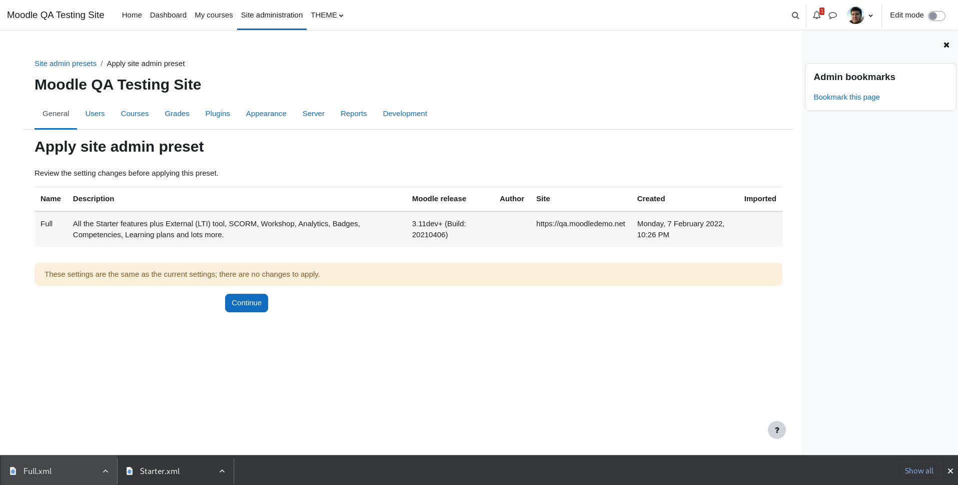
Task: Click the Imported column header
Action: tap(760, 199)
